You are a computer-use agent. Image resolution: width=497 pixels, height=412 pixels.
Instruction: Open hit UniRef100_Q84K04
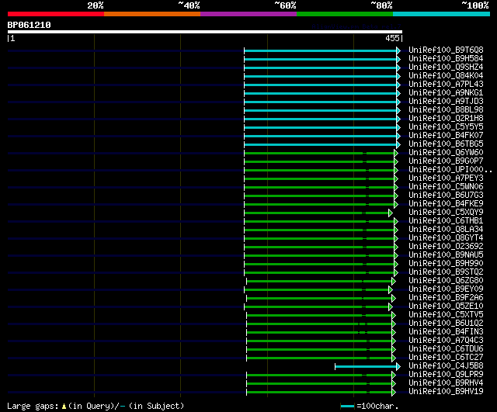pyautogui.click(x=446, y=76)
